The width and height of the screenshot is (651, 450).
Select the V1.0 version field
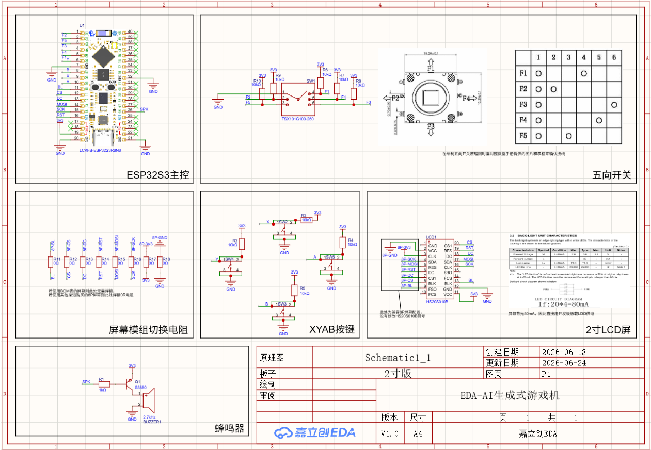[390, 434]
